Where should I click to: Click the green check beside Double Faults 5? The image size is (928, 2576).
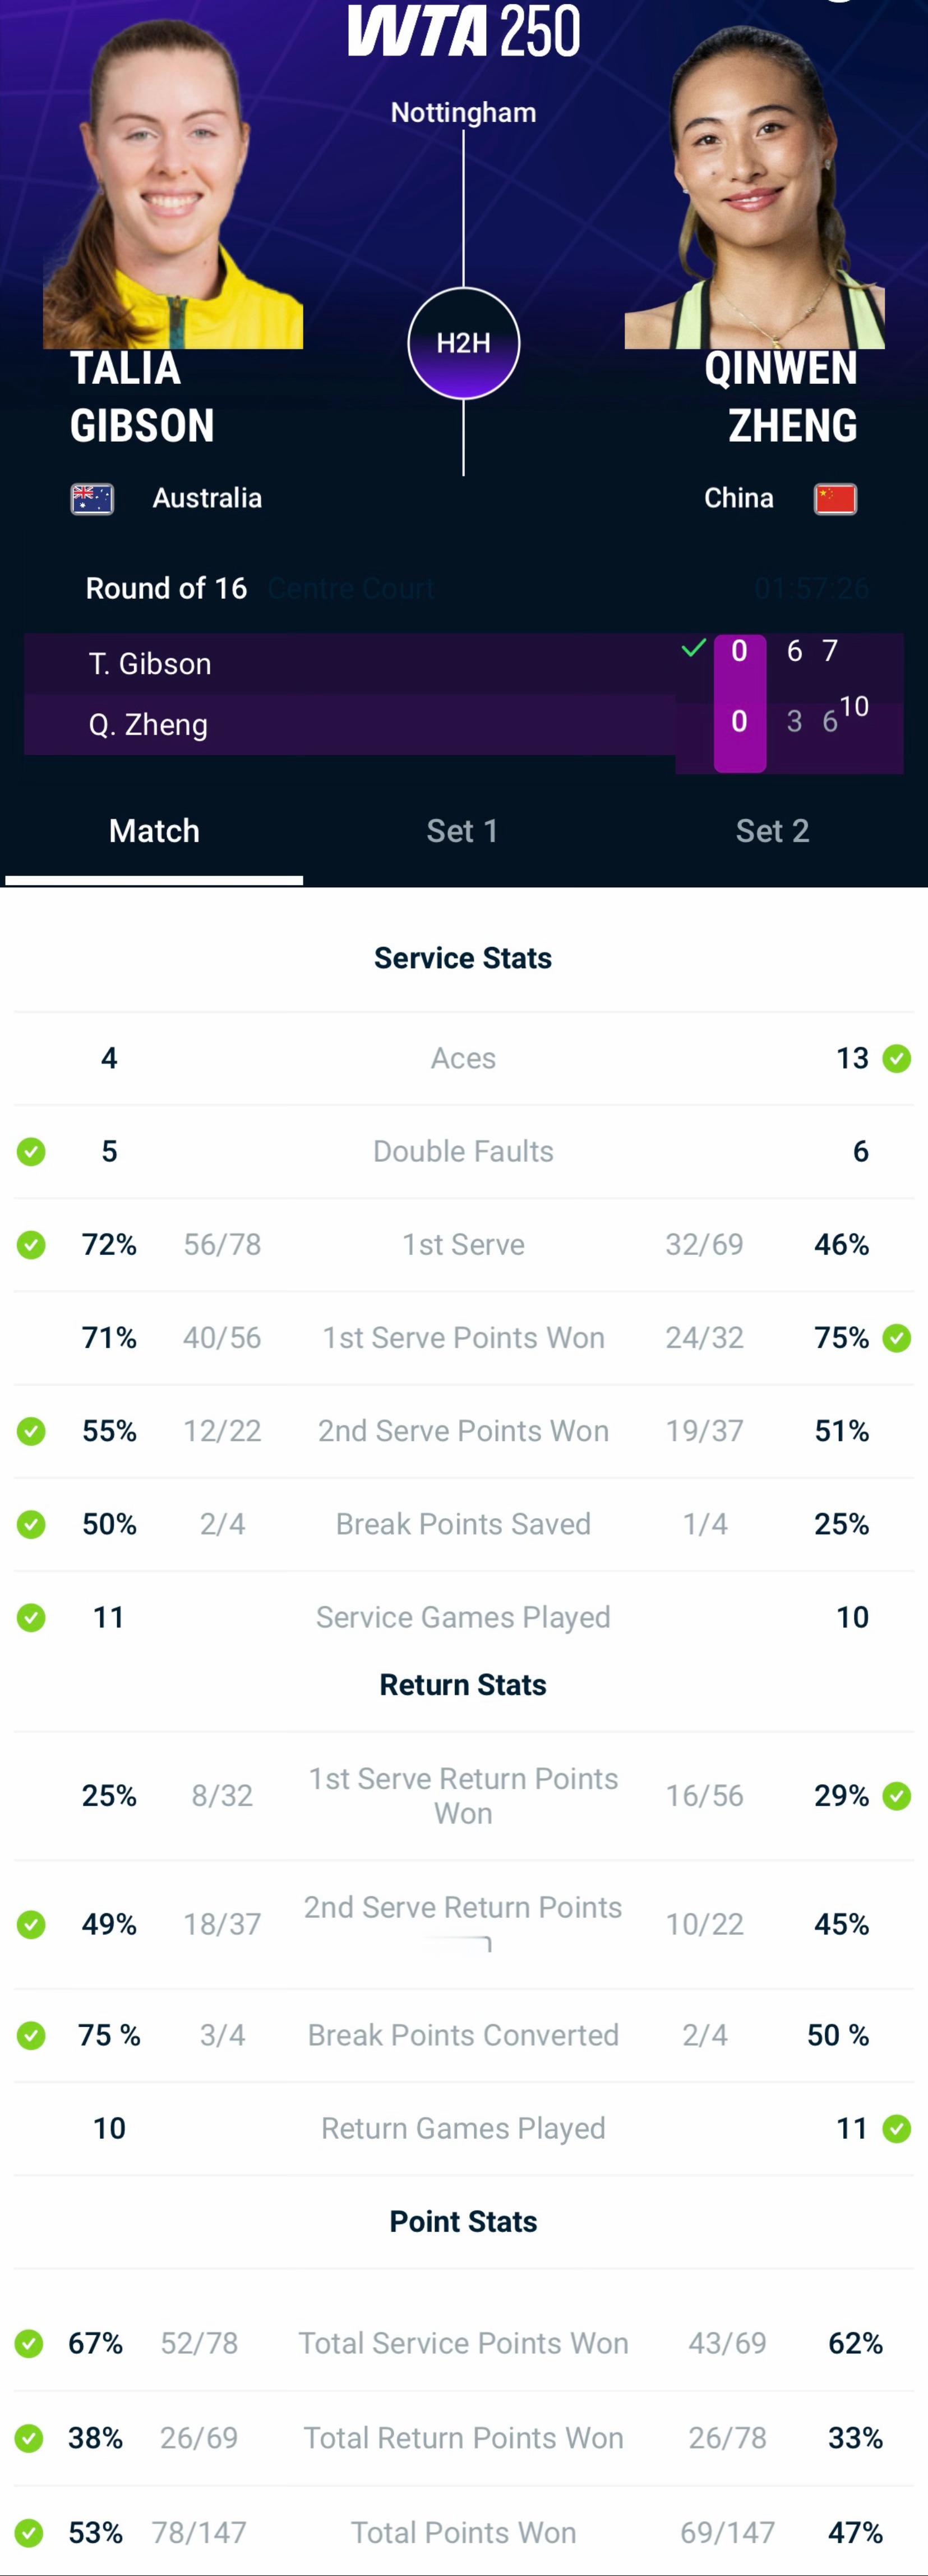(x=31, y=1152)
